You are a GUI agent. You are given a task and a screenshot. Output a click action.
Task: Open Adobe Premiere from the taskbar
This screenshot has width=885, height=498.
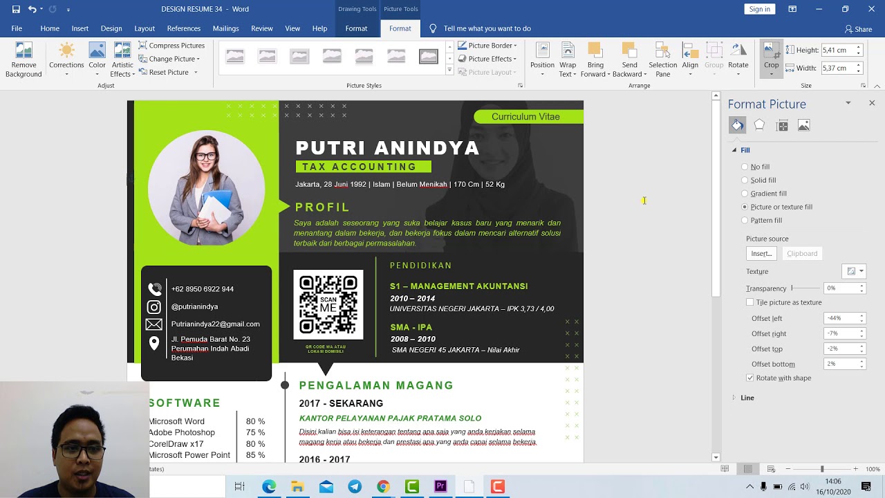[440, 486]
